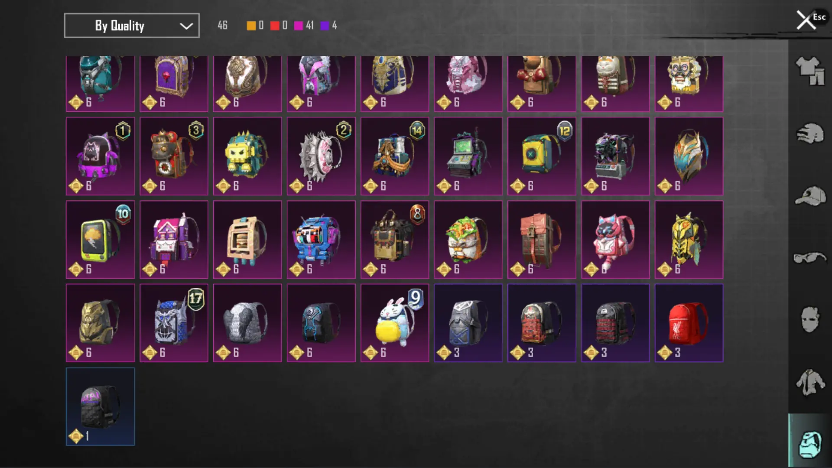Pick the pink cat backpack
This screenshot has width=832, height=468.
615,240
